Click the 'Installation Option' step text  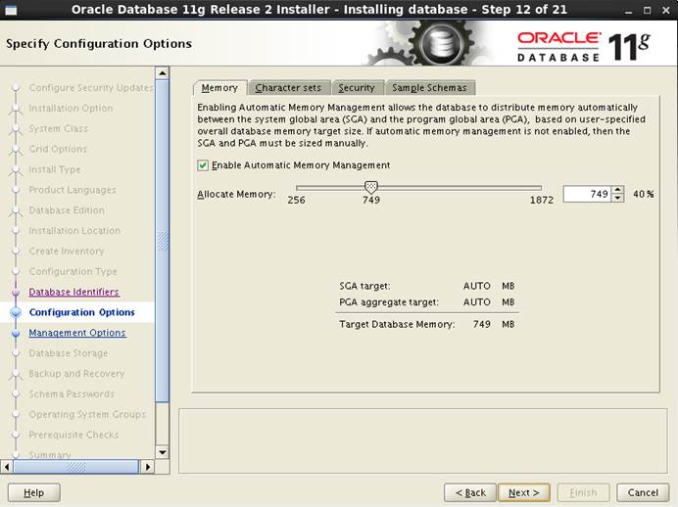[71, 109]
